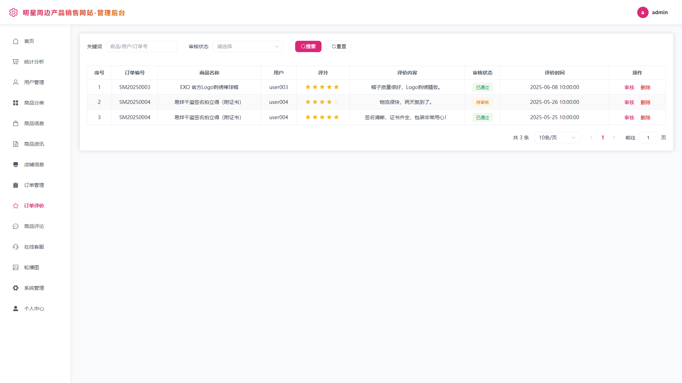
Task: Click the 重置 reset button
Action: [339, 46]
